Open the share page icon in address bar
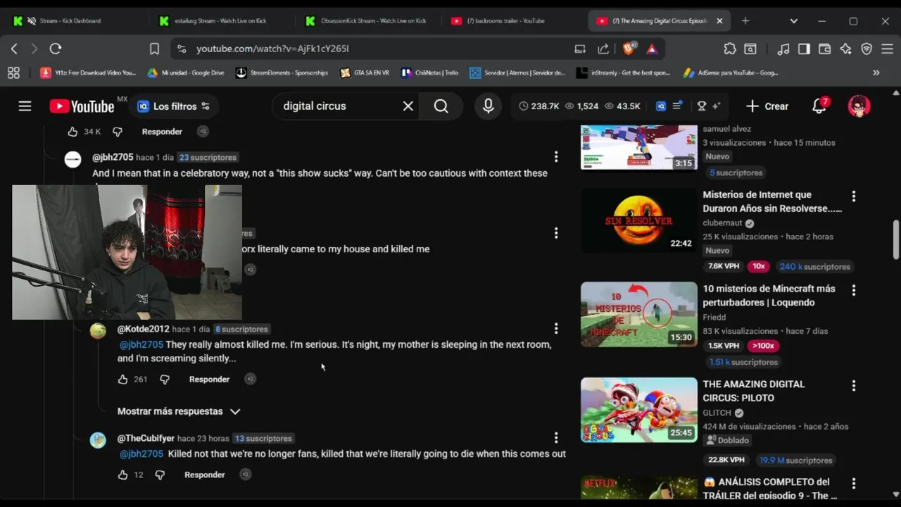Screen dimensions: 901x507 (x=603, y=49)
